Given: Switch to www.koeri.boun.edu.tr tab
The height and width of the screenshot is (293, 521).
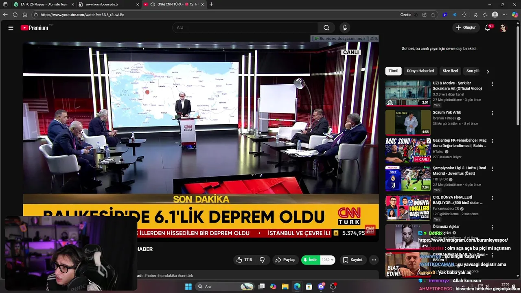Looking at the screenshot, I should click(x=108, y=4).
